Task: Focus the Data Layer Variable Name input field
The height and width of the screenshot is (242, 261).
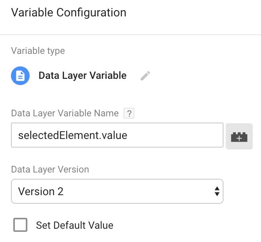Action: [117, 135]
